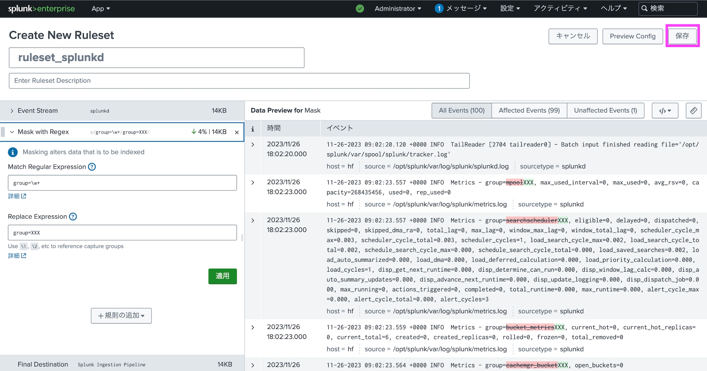Viewport: 707px width, 371px height.
Task: Click the 2023/11/26 18:02:20.000 timestamp
Action: (287, 149)
